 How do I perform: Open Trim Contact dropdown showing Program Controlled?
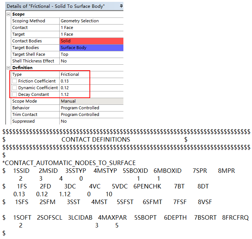pyautogui.click(x=91, y=114)
